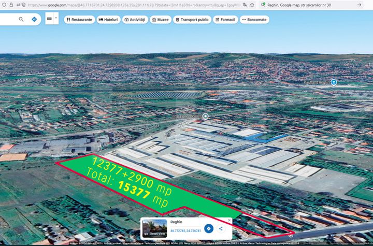The height and width of the screenshot is (246, 373).
Task: Open directions with the blue arrow icon
Action: coord(34,19)
